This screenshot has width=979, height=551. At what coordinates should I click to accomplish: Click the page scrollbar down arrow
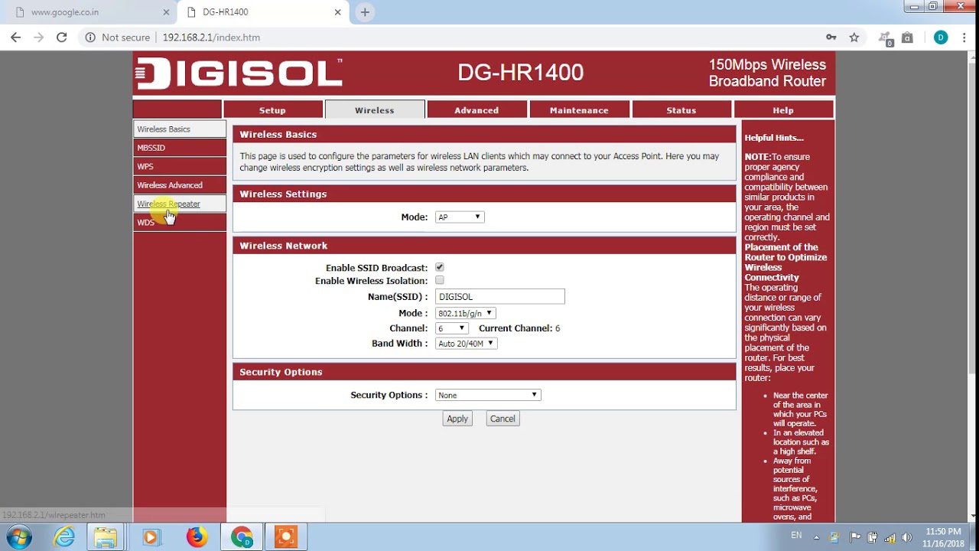(x=973, y=517)
